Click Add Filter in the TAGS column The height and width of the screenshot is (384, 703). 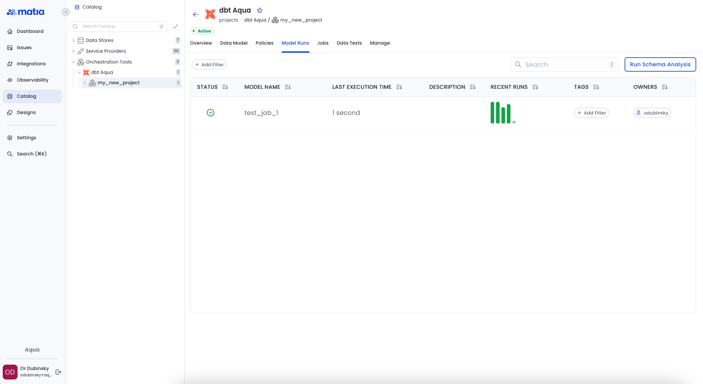(592, 113)
